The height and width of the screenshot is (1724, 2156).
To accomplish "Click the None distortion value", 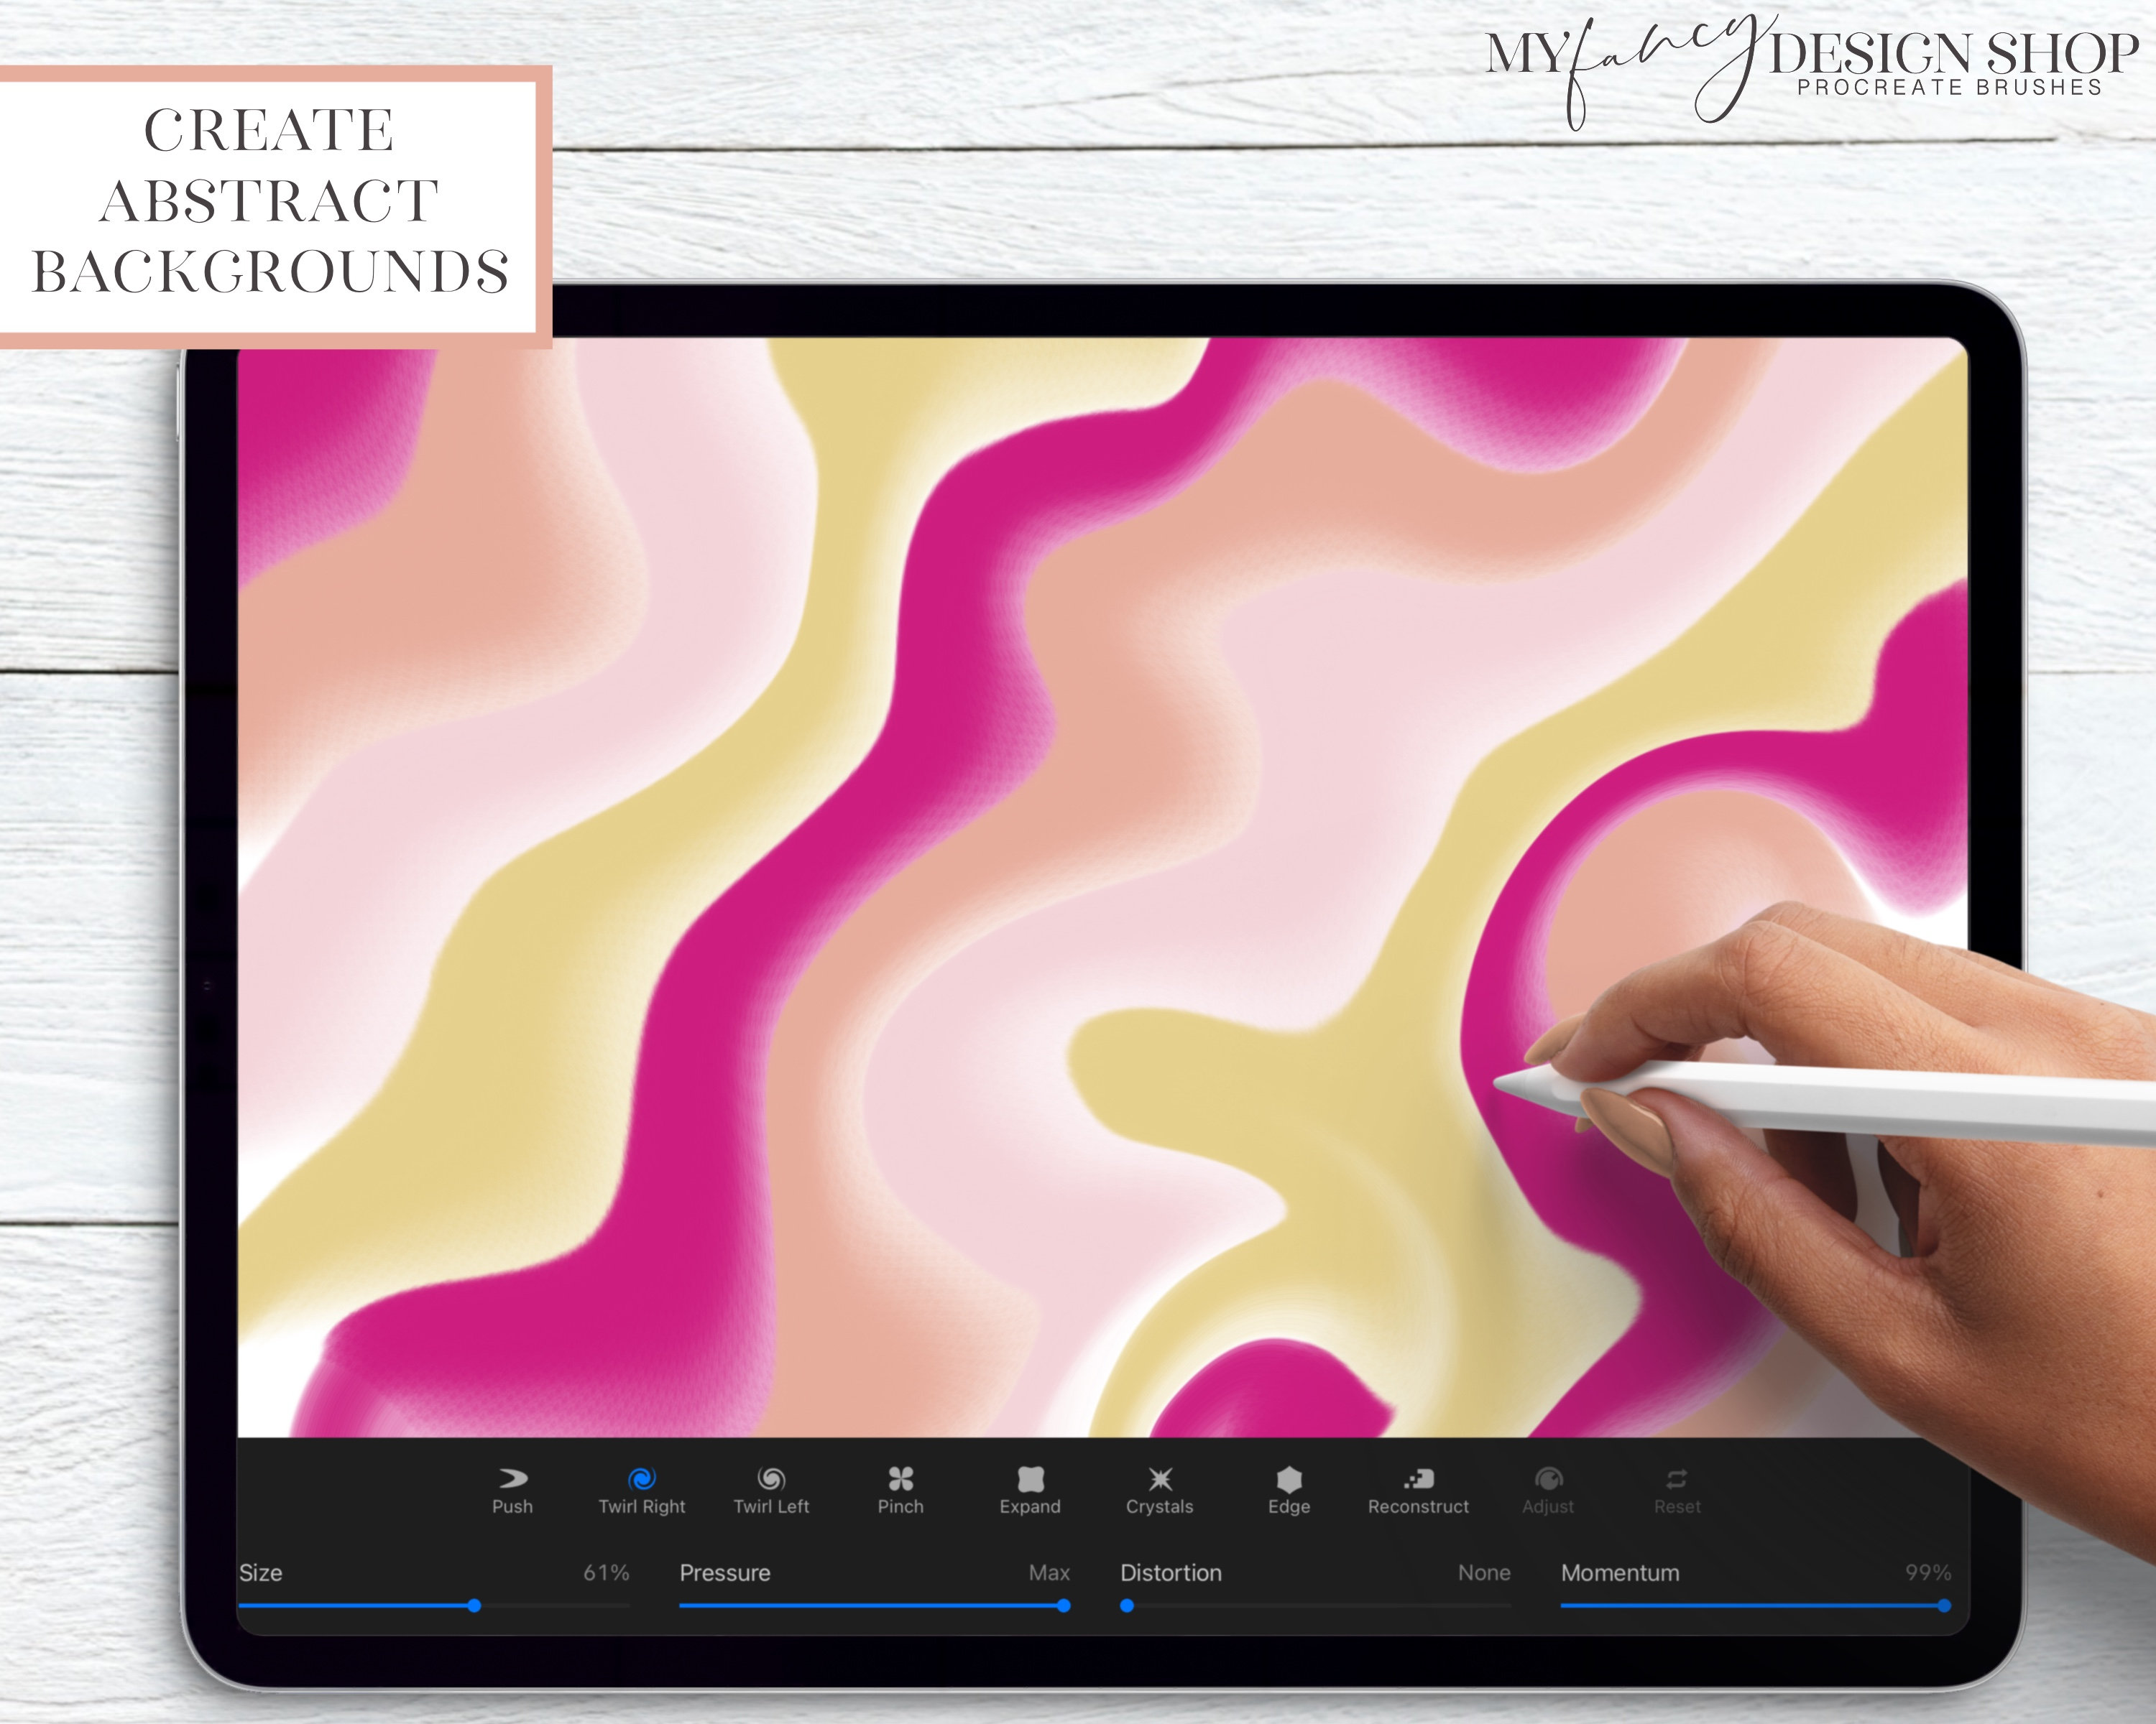I will [x=1484, y=1572].
